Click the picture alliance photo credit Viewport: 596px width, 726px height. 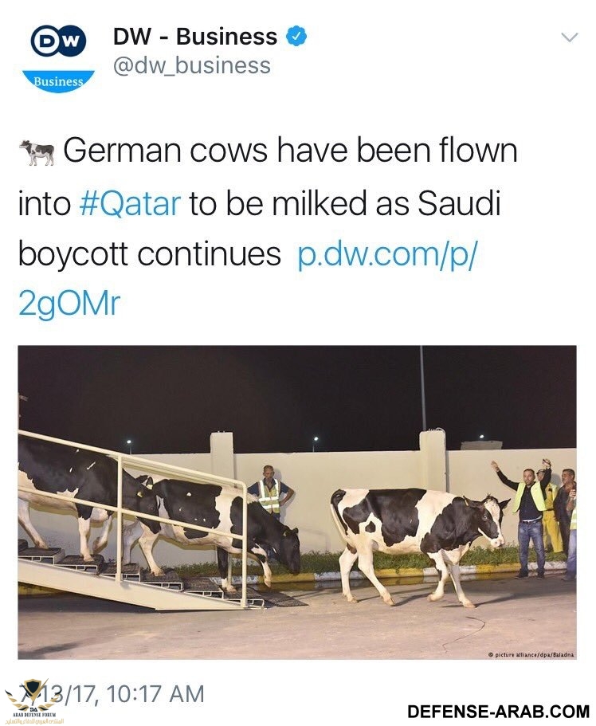point(531,654)
